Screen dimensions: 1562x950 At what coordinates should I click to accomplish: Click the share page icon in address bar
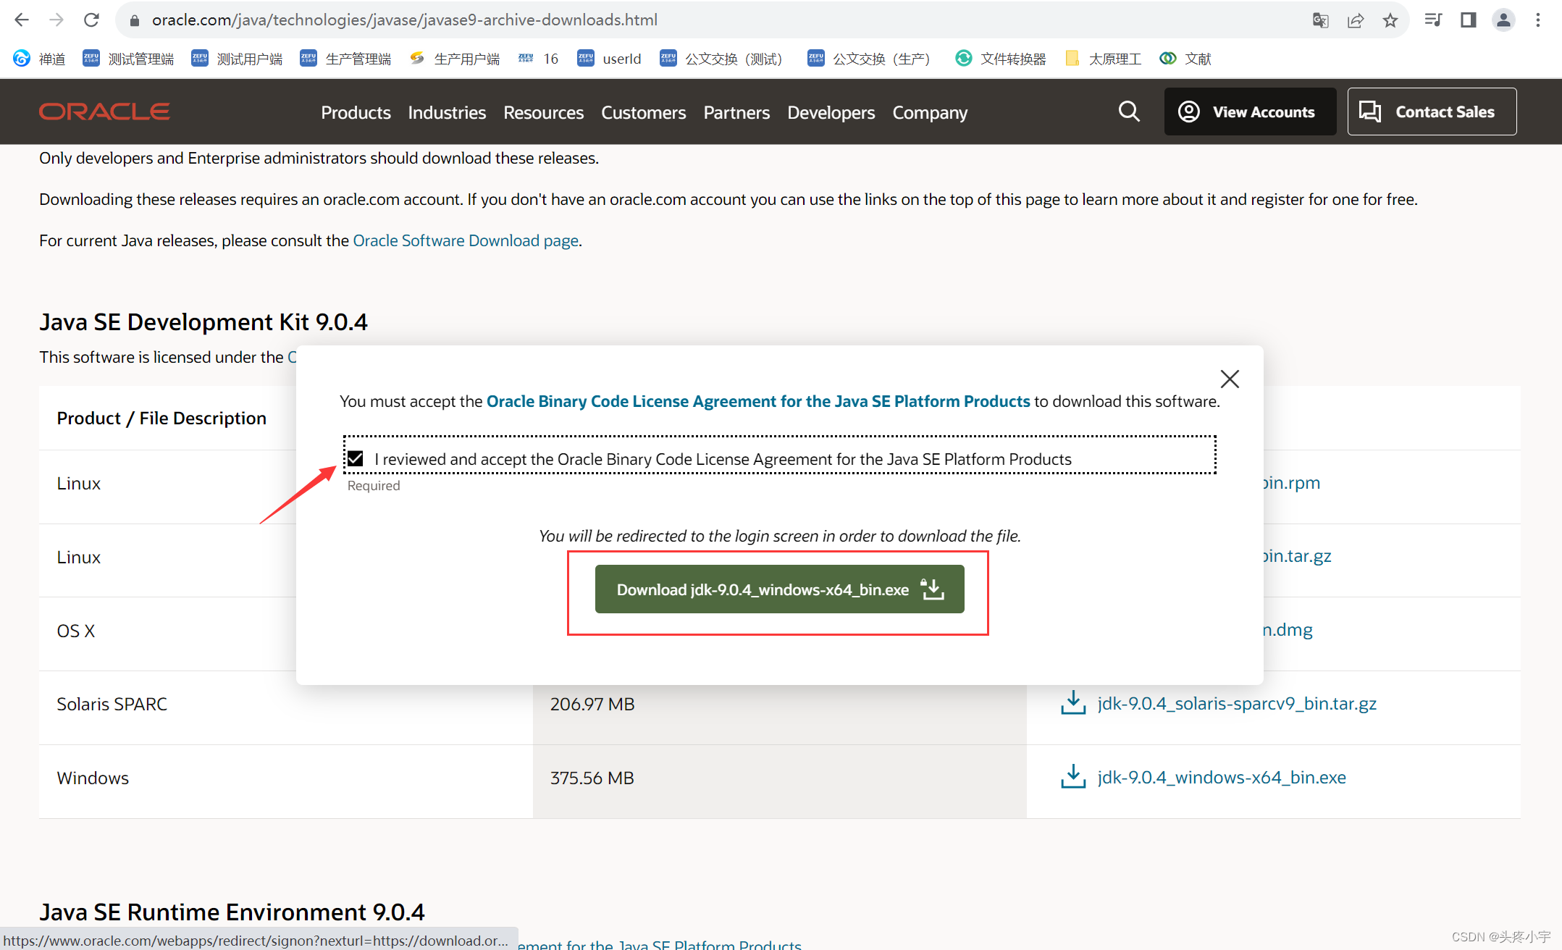1355,20
